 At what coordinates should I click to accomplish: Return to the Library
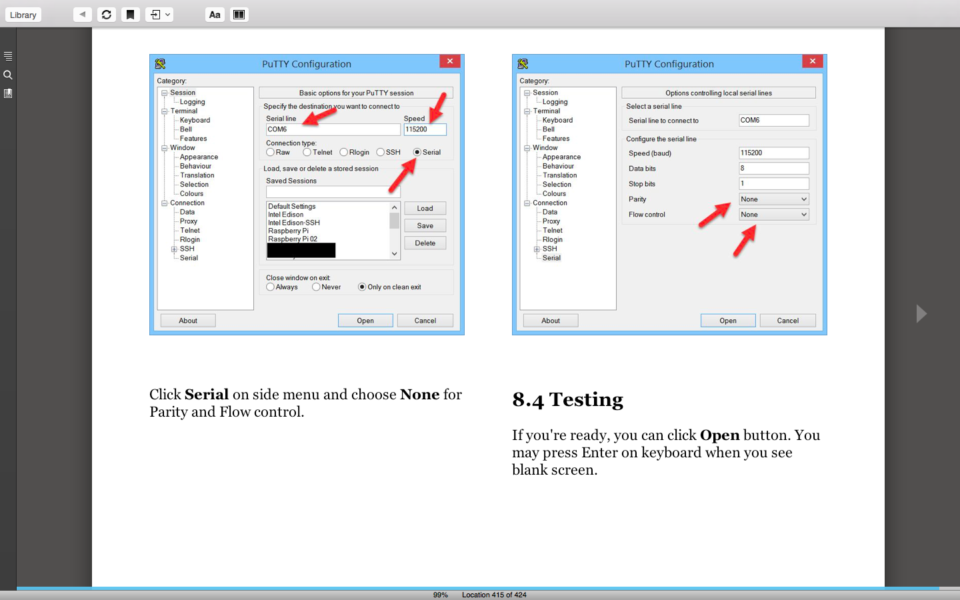23,15
